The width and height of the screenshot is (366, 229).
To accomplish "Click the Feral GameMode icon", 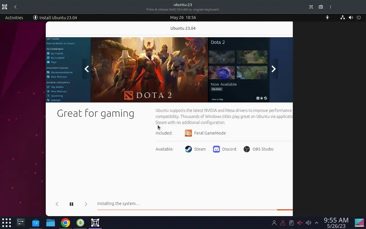I will pyautogui.click(x=188, y=133).
